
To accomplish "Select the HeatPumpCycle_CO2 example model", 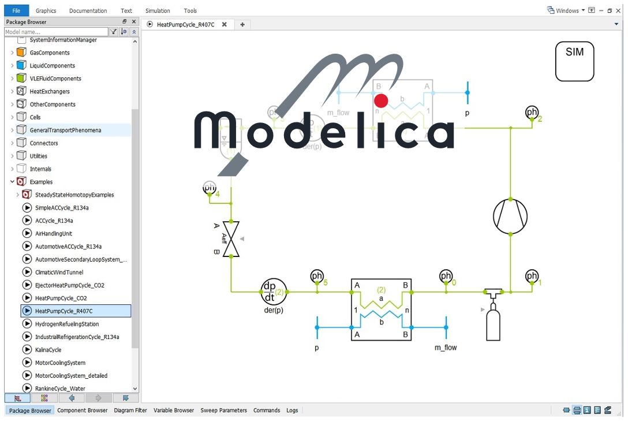I will point(60,297).
